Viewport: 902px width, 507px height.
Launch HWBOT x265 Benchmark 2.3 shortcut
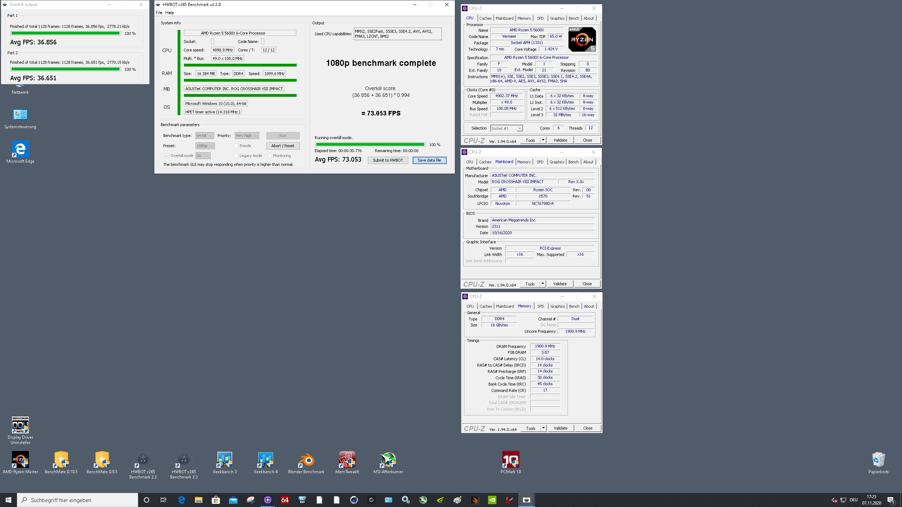pyautogui.click(x=184, y=465)
